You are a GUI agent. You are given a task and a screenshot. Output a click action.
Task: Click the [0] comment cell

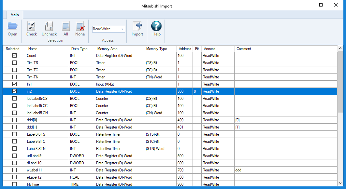click(286, 120)
